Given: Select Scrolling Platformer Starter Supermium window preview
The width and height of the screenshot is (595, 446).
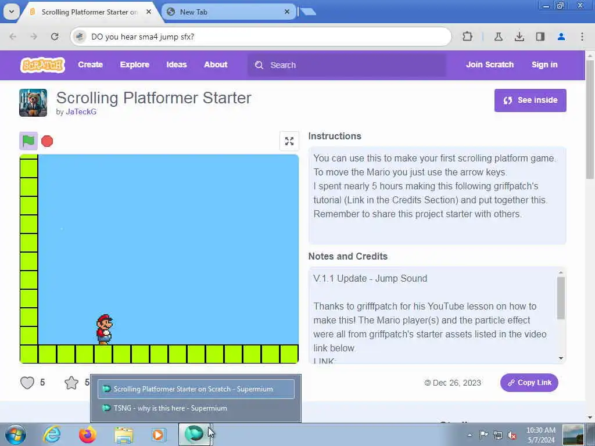Looking at the screenshot, I should click(196, 389).
